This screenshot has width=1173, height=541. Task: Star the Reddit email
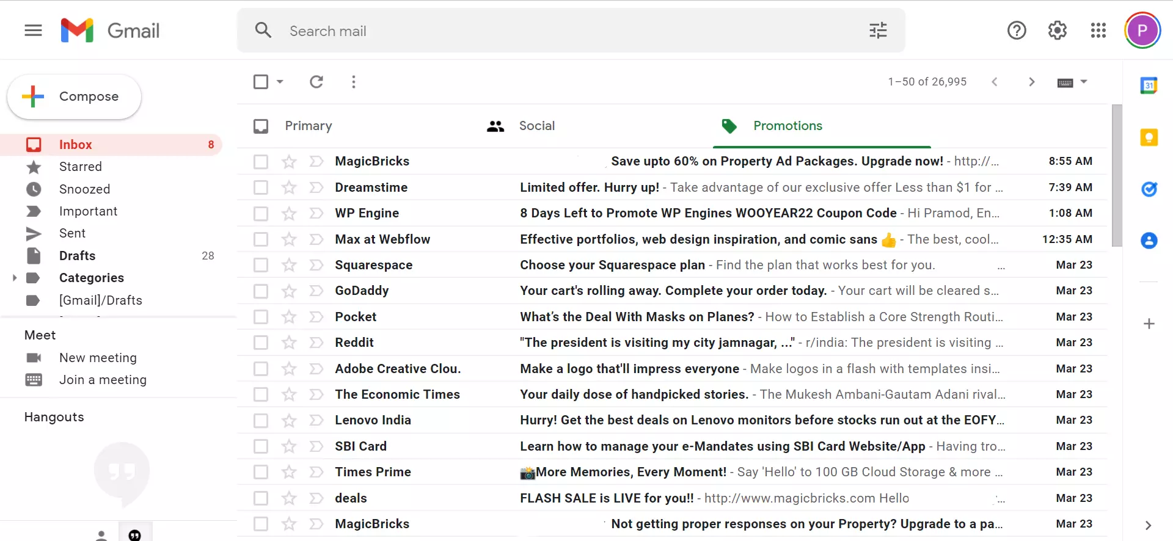pos(289,343)
